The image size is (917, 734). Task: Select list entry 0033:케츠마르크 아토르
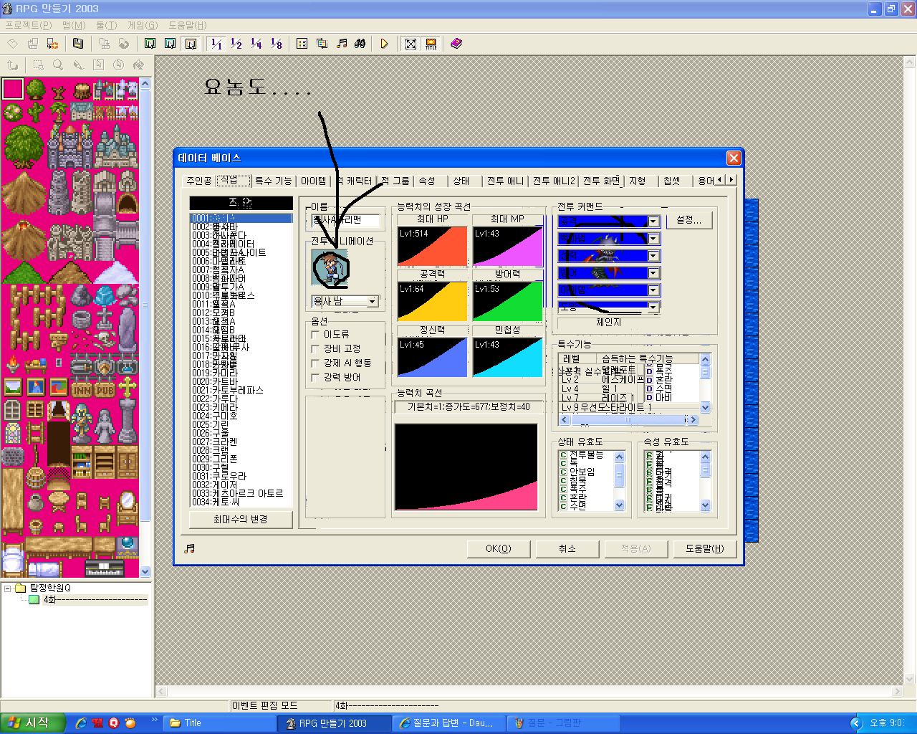[241, 493]
